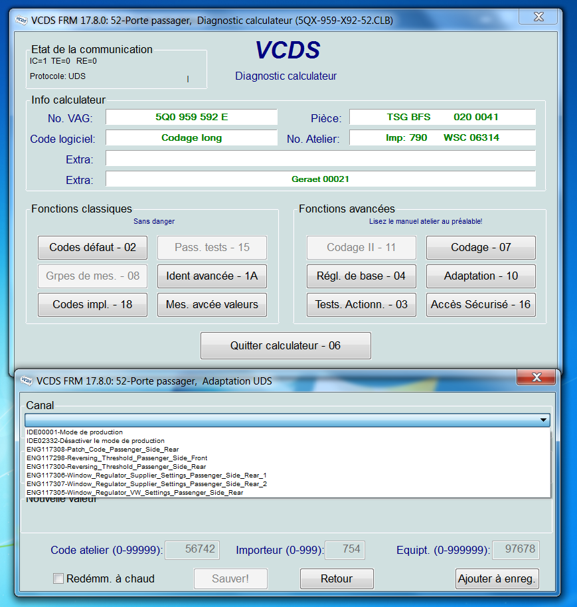Click the No. VAG field
Screen dimensions: 577x607
pyautogui.click(x=191, y=118)
